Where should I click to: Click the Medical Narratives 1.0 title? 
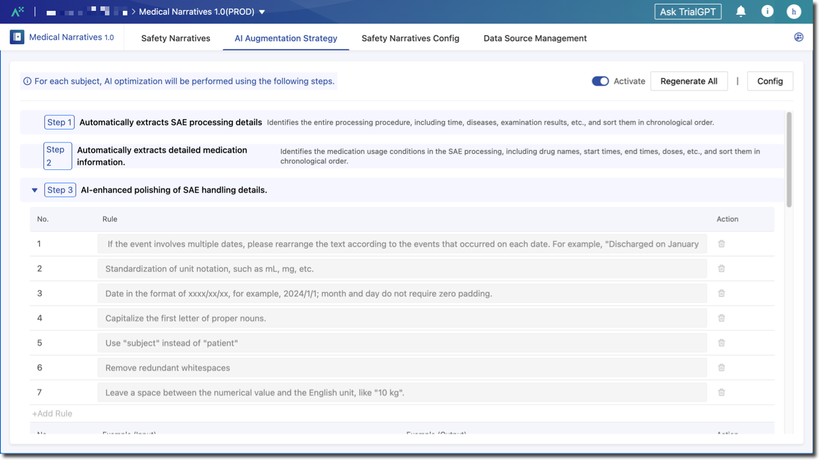72,37
